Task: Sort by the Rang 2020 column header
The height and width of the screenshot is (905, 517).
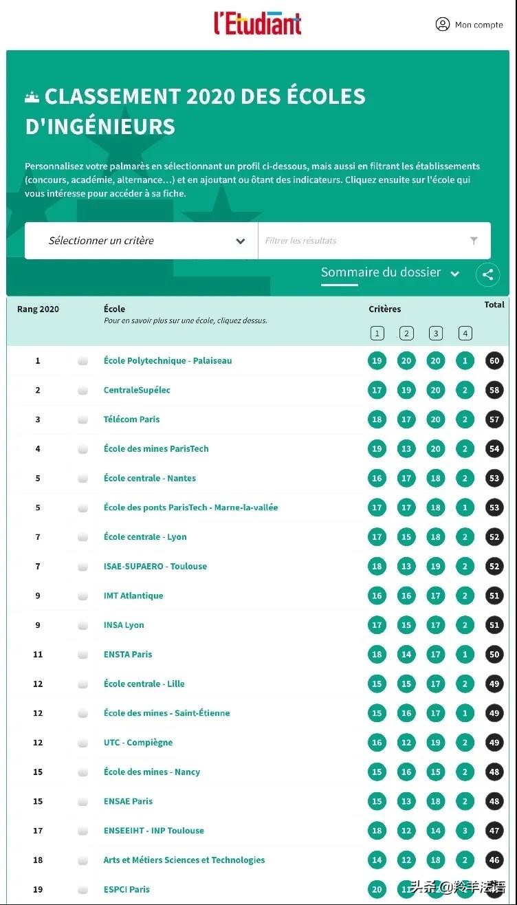Action: point(38,309)
